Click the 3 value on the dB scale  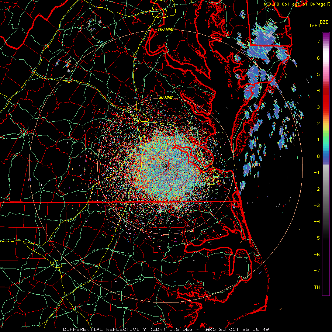[x=318, y=107]
